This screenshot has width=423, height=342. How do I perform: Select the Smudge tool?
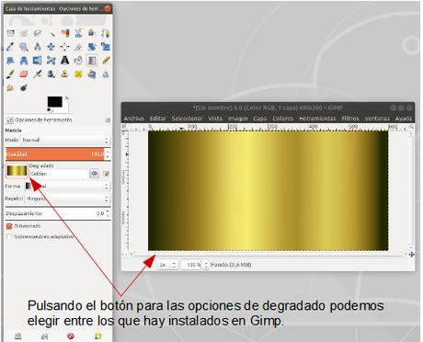click(11, 88)
